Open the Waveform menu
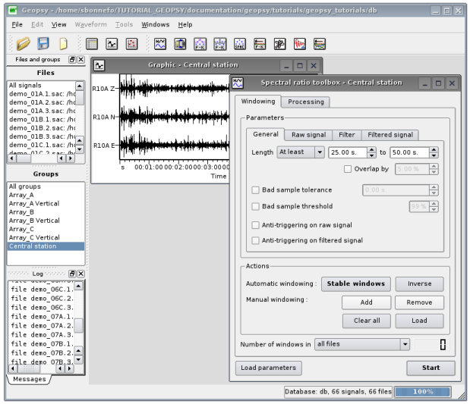 coord(92,24)
